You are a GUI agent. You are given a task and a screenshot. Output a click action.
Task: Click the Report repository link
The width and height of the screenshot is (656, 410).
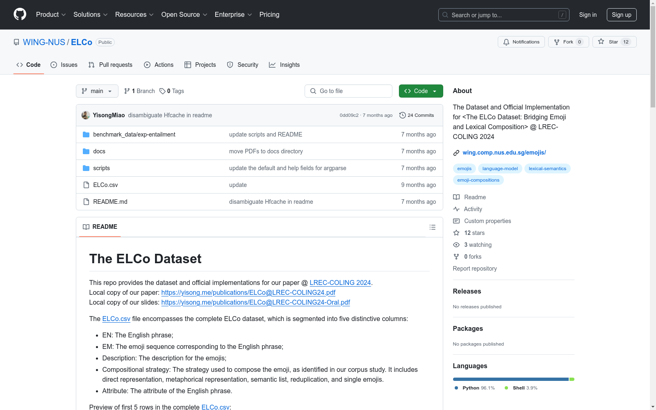[475, 269]
